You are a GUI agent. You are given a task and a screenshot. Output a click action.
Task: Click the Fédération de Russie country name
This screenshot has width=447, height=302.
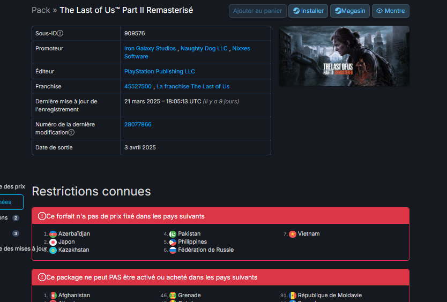click(206, 250)
